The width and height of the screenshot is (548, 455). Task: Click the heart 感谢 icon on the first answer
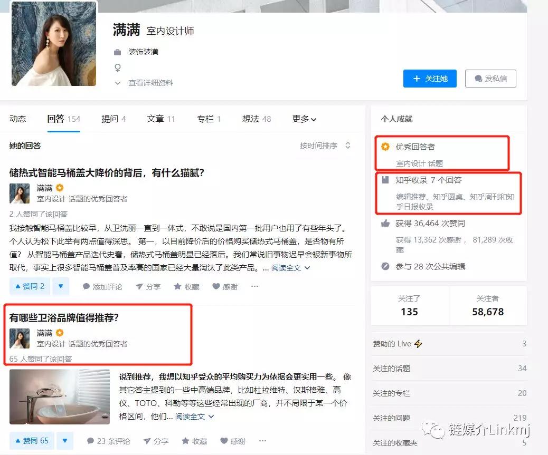point(216,286)
